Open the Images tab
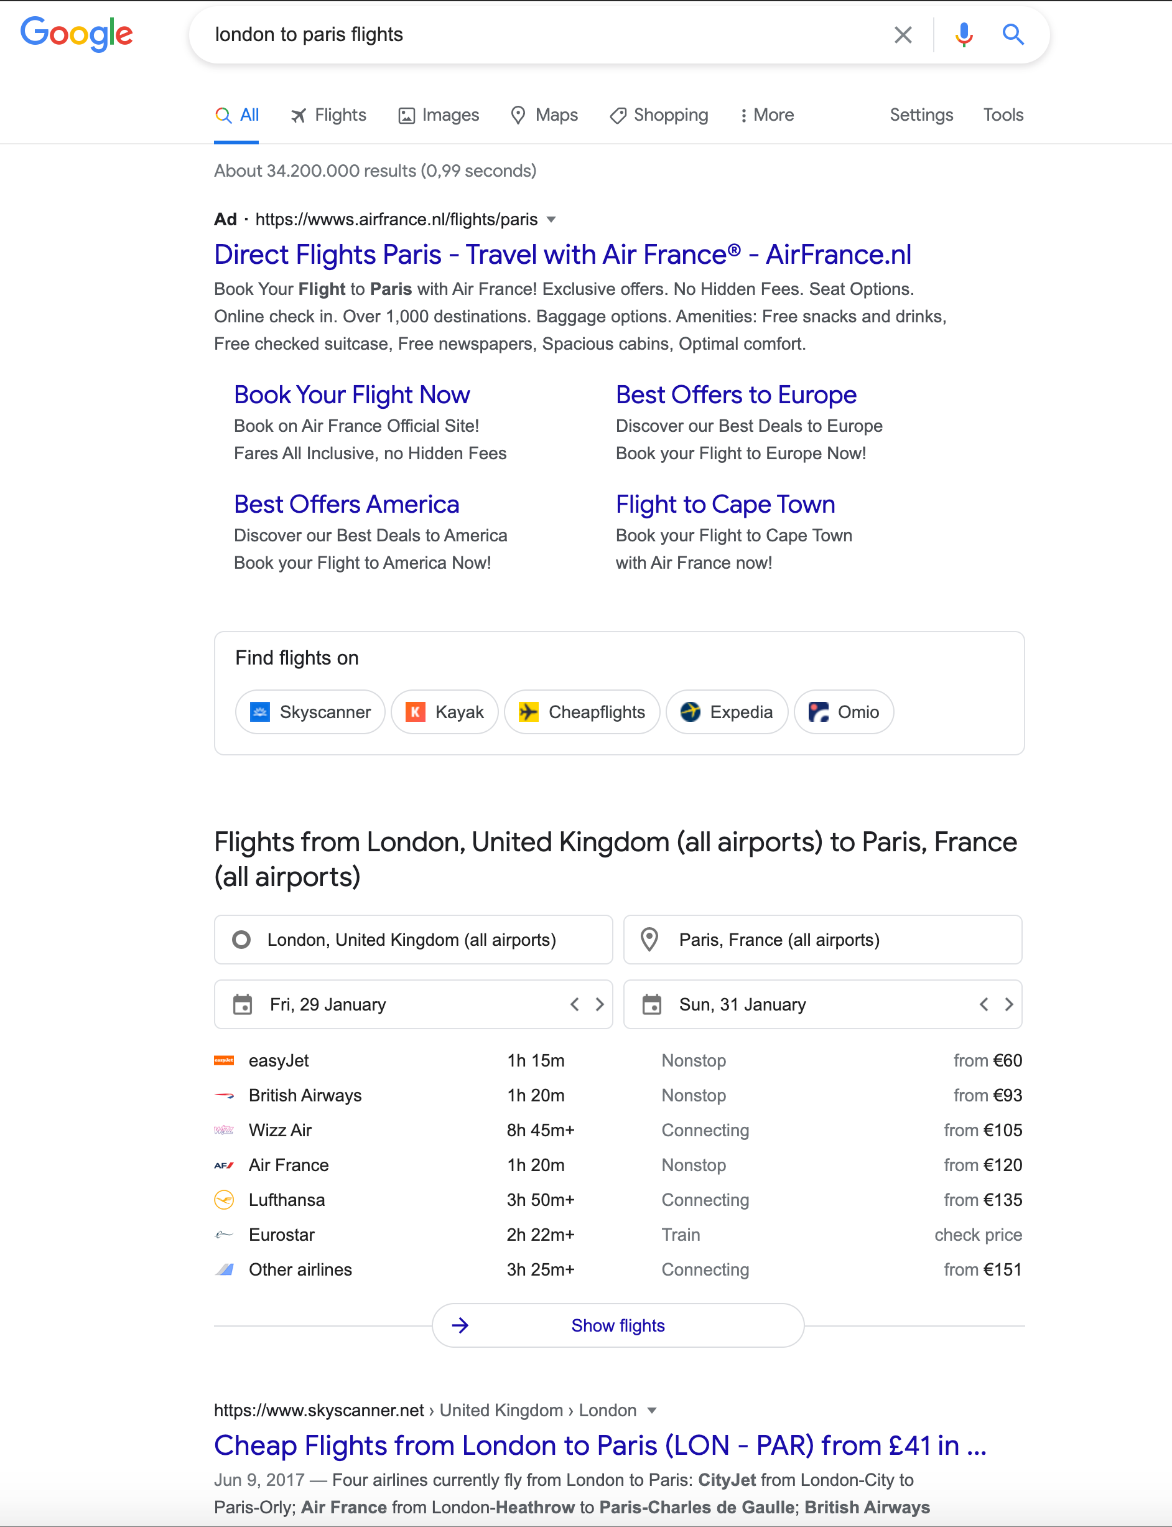 (438, 115)
